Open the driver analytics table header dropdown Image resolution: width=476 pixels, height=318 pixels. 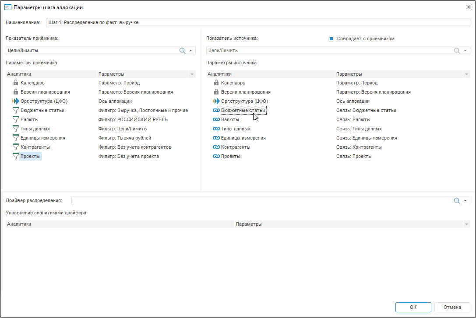point(466,224)
